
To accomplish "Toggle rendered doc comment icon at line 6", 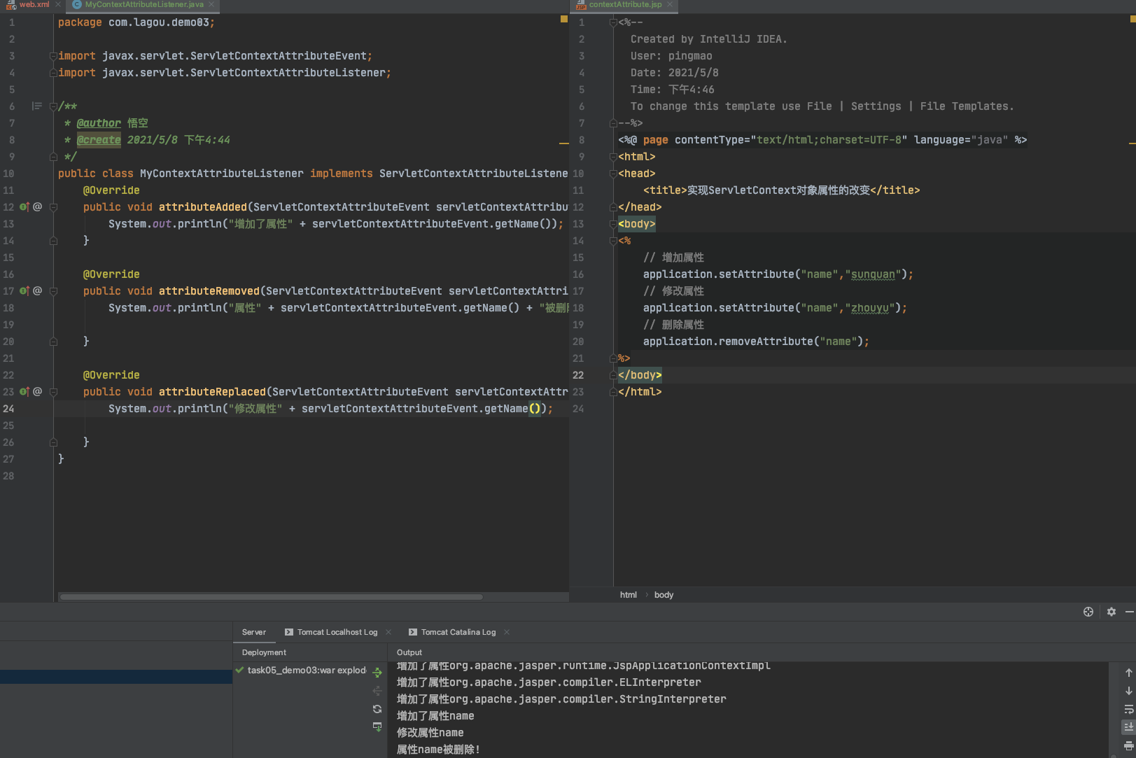I will [x=37, y=106].
